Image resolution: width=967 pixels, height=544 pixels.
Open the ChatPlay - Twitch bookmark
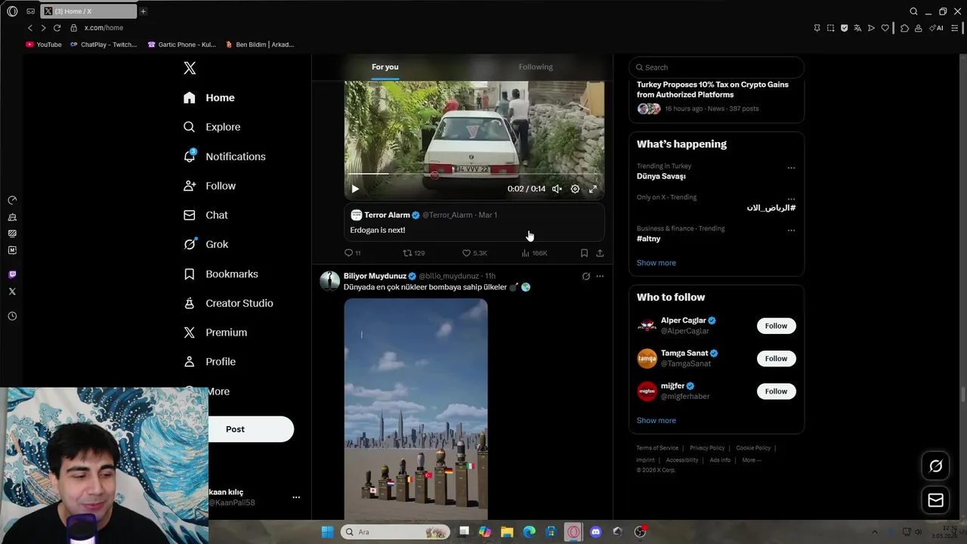click(103, 45)
